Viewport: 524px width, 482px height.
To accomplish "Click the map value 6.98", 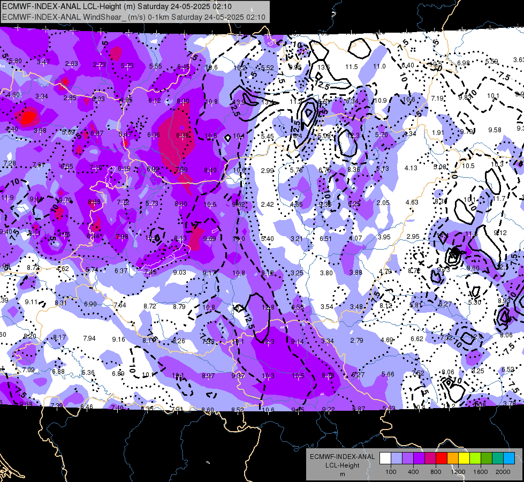I will click(x=464, y=63).
